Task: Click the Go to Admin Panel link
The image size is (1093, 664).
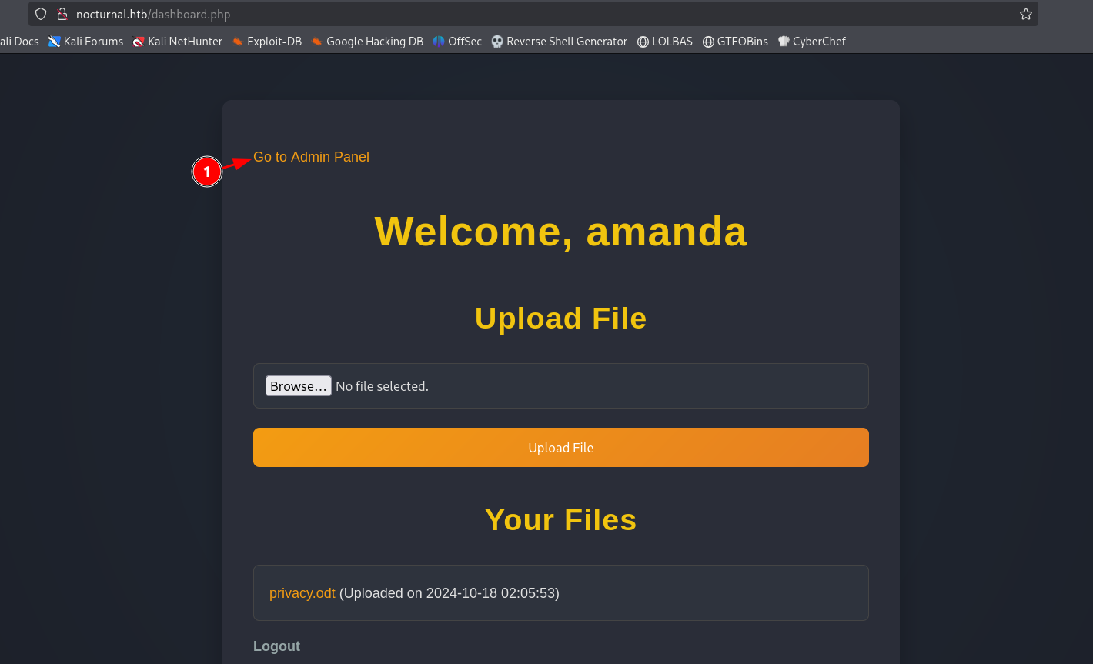Action: click(x=311, y=157)
